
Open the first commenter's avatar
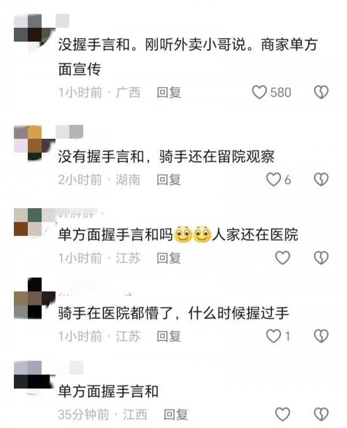click(x=34, y=34)
